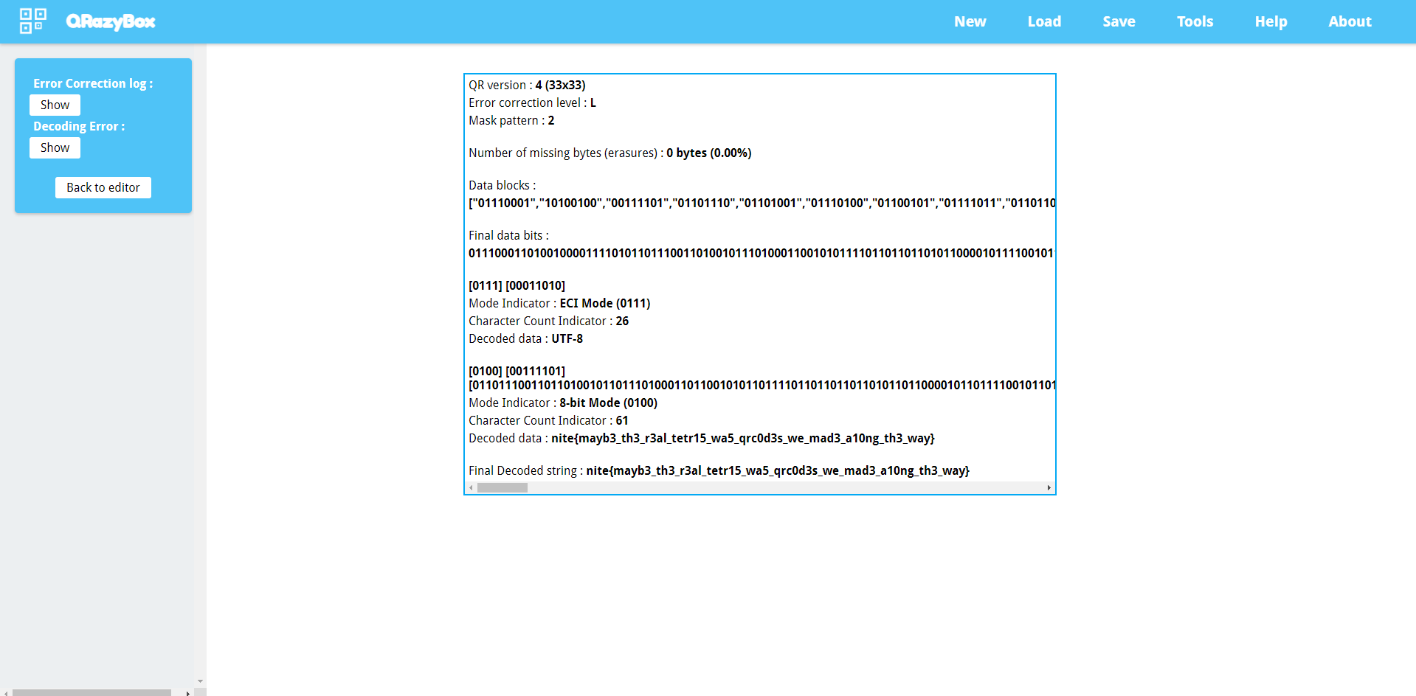Click the sidebar scroll-down arrow
The image size is (1416, 696).
[x=200, y=682]
